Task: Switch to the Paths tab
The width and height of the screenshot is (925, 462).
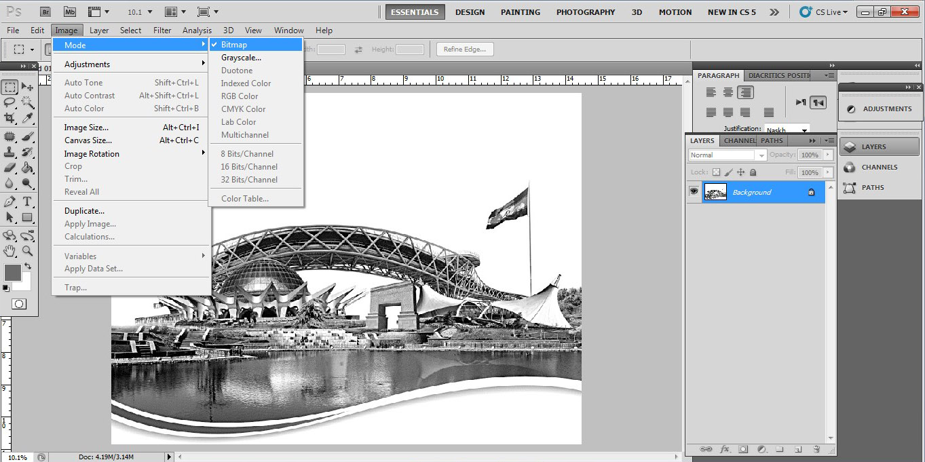Action: (772, 140)
